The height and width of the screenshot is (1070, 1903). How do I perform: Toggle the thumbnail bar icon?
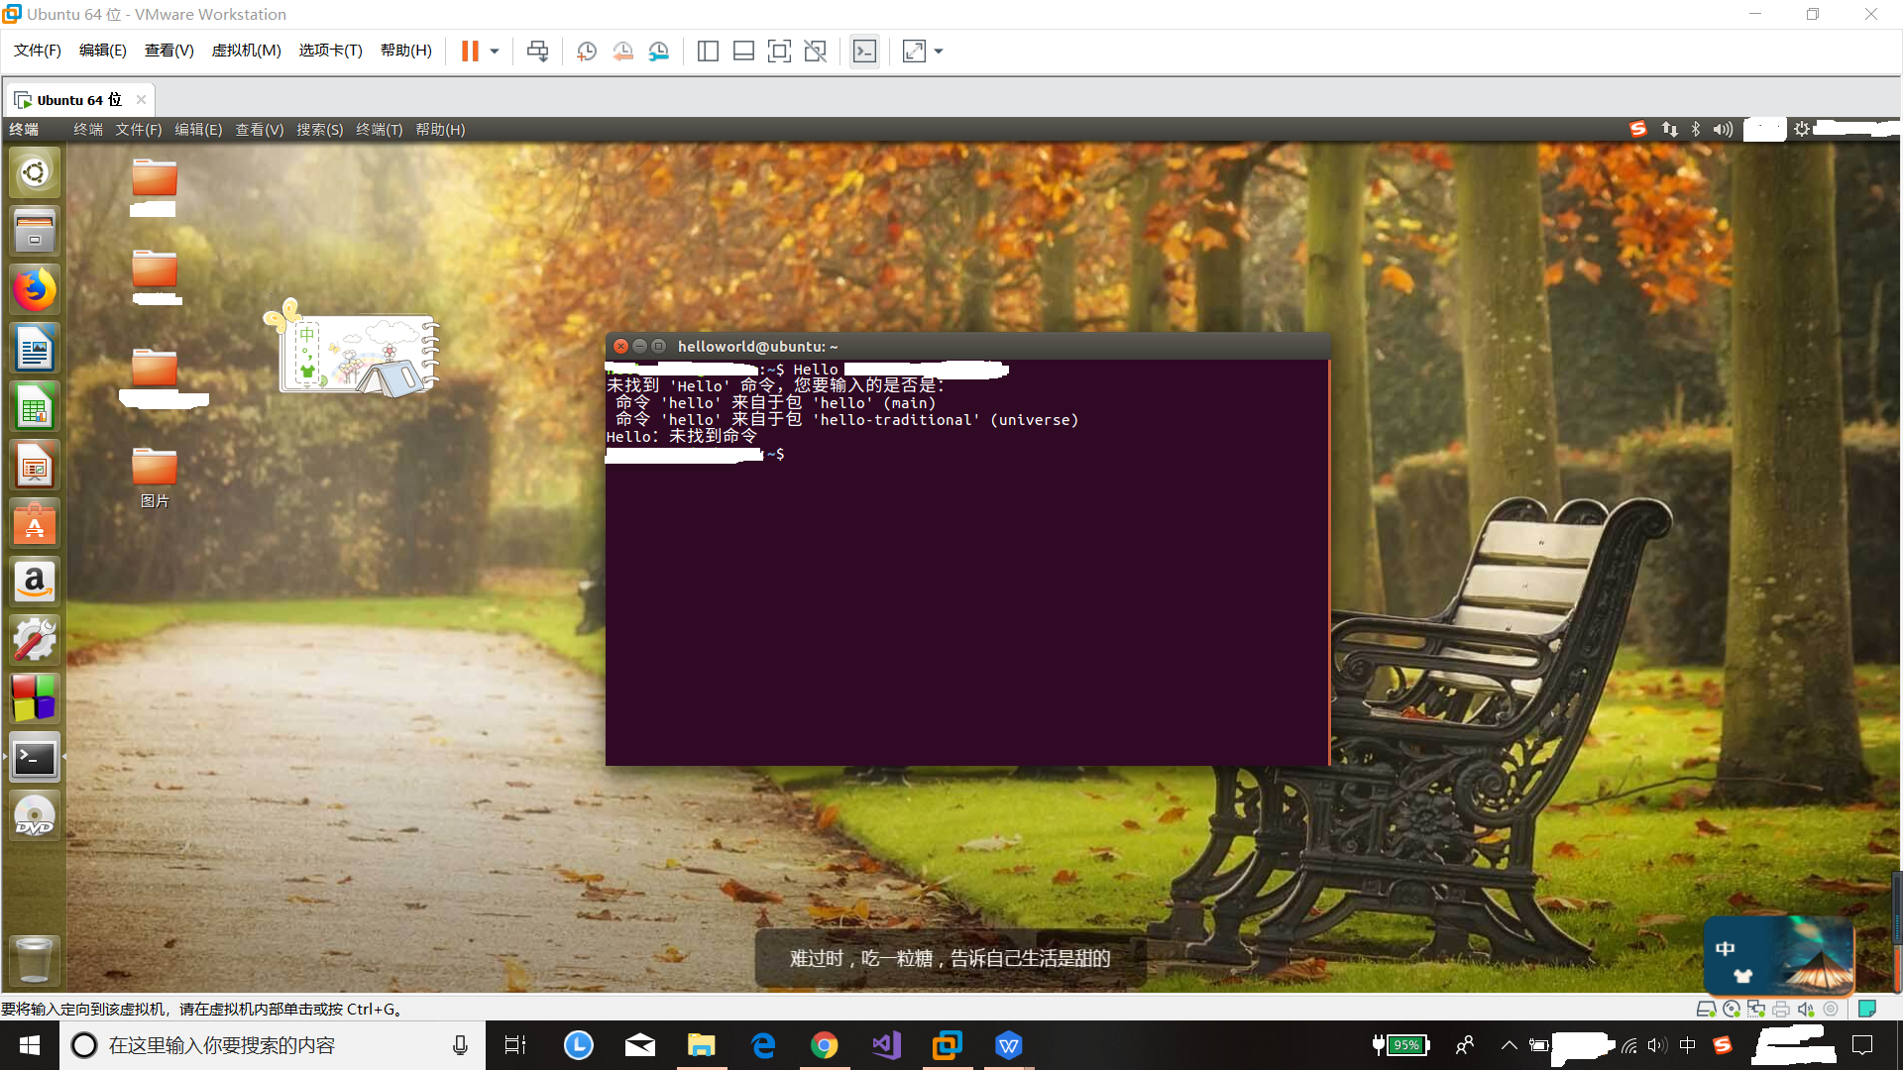click(x=743, y=52)
